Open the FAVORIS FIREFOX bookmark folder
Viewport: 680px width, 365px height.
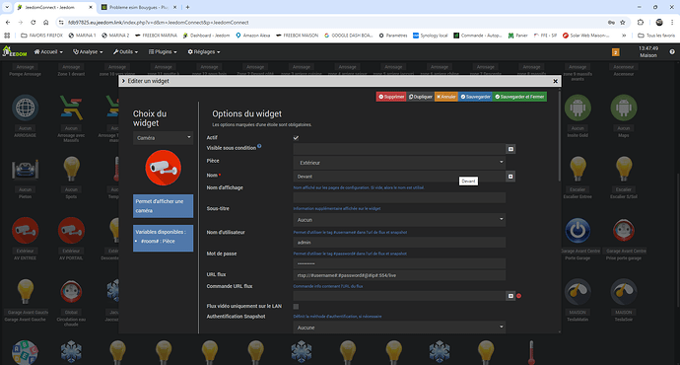tap(41, 36)
